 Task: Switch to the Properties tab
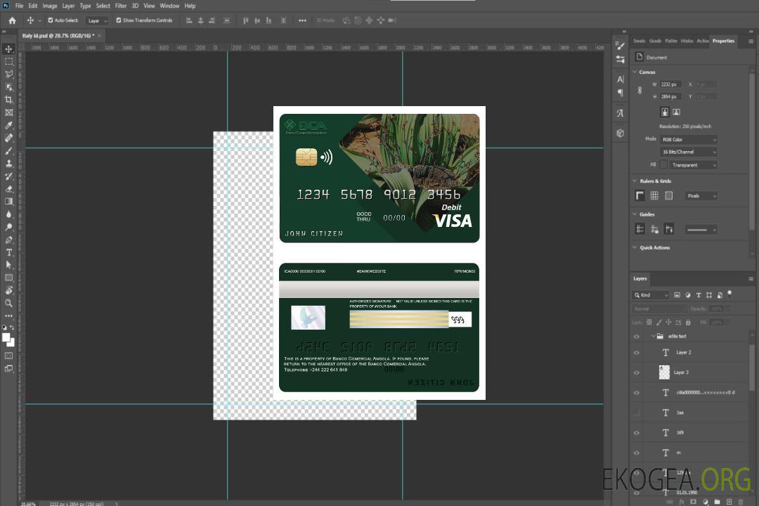coord(723,41)
